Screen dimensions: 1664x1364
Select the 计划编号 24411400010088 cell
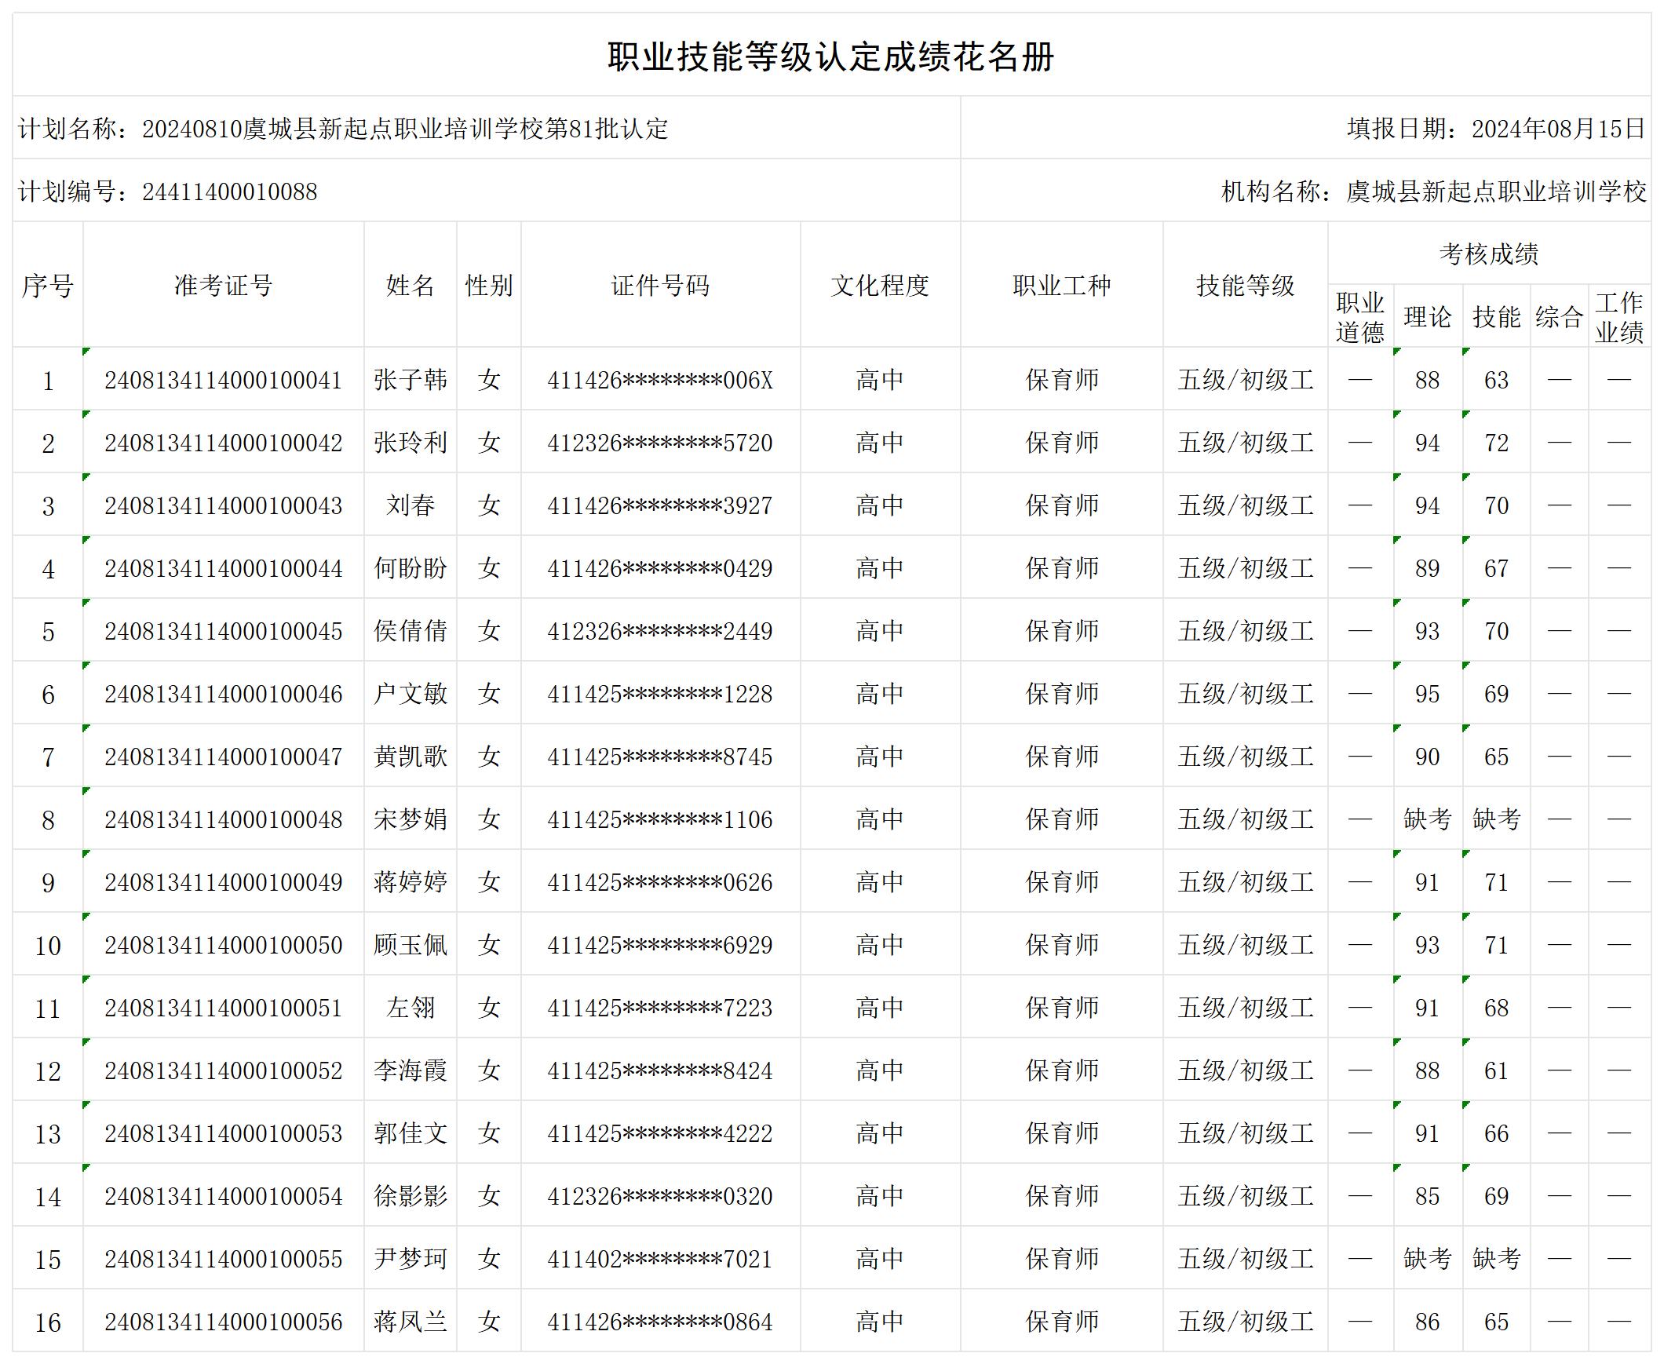[x=167, y=191]
